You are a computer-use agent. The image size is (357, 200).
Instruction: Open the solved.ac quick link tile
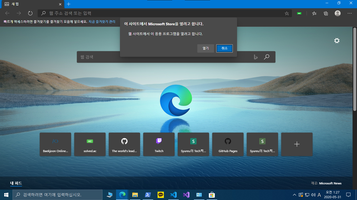click(x=90, y=144)
